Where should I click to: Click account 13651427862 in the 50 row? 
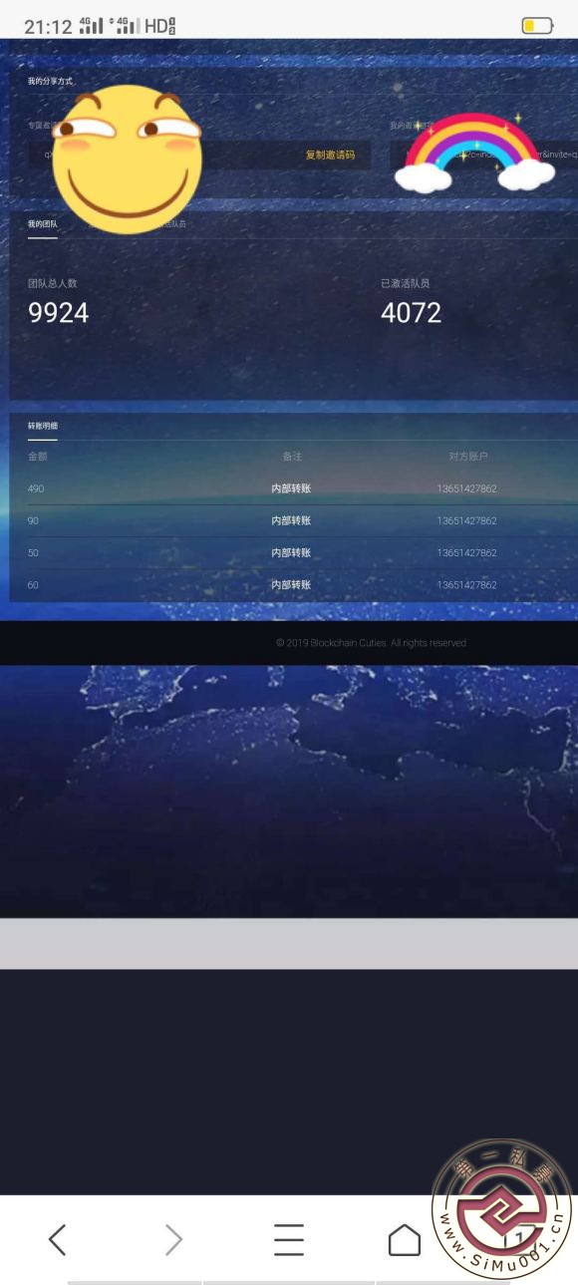click(466, 552)
